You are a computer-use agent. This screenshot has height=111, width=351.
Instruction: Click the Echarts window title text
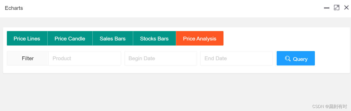tap(14, 8)
